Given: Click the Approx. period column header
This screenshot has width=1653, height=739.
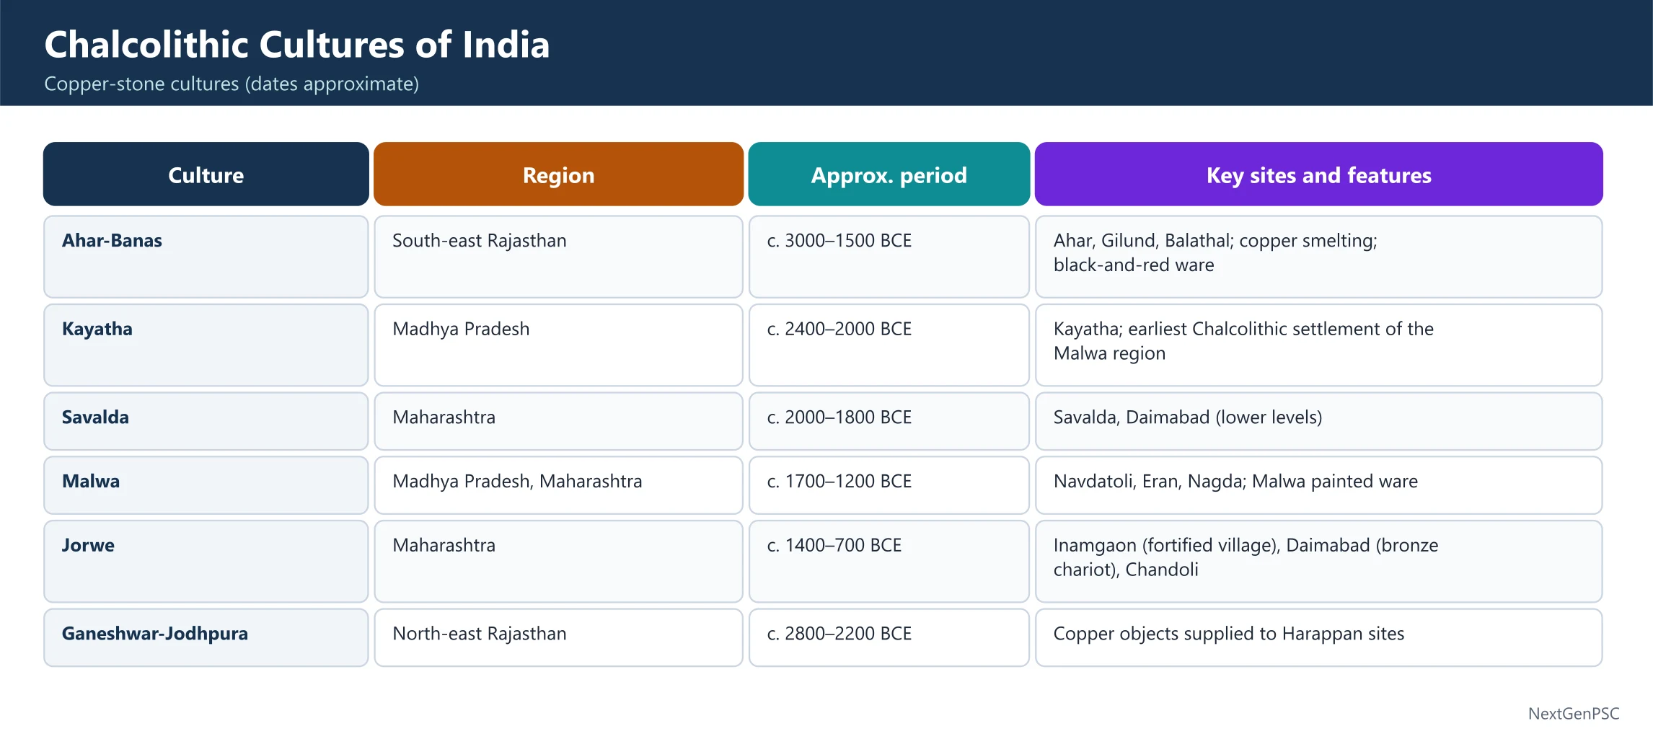Looking at the screenshot, I should pyautogui.click(x=889, y=174).
